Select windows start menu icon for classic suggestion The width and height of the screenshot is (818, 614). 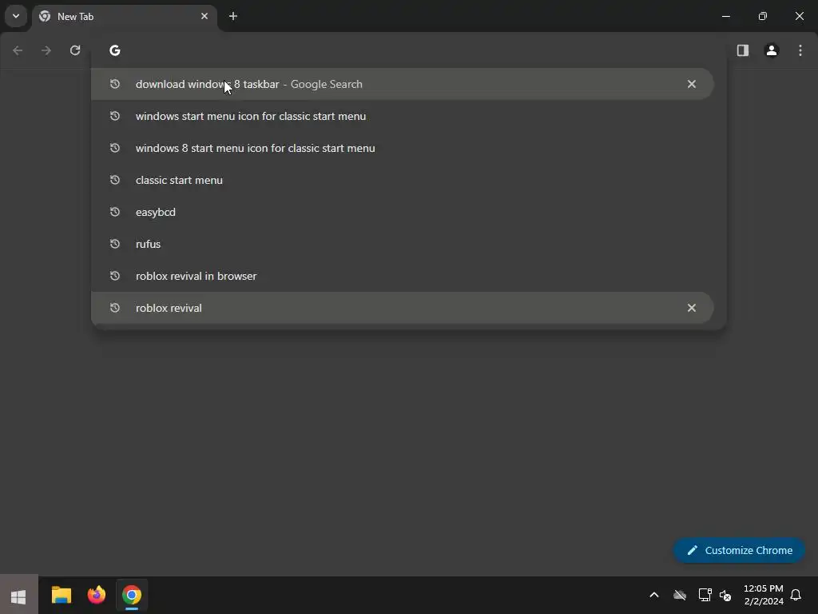pos(403,116)
